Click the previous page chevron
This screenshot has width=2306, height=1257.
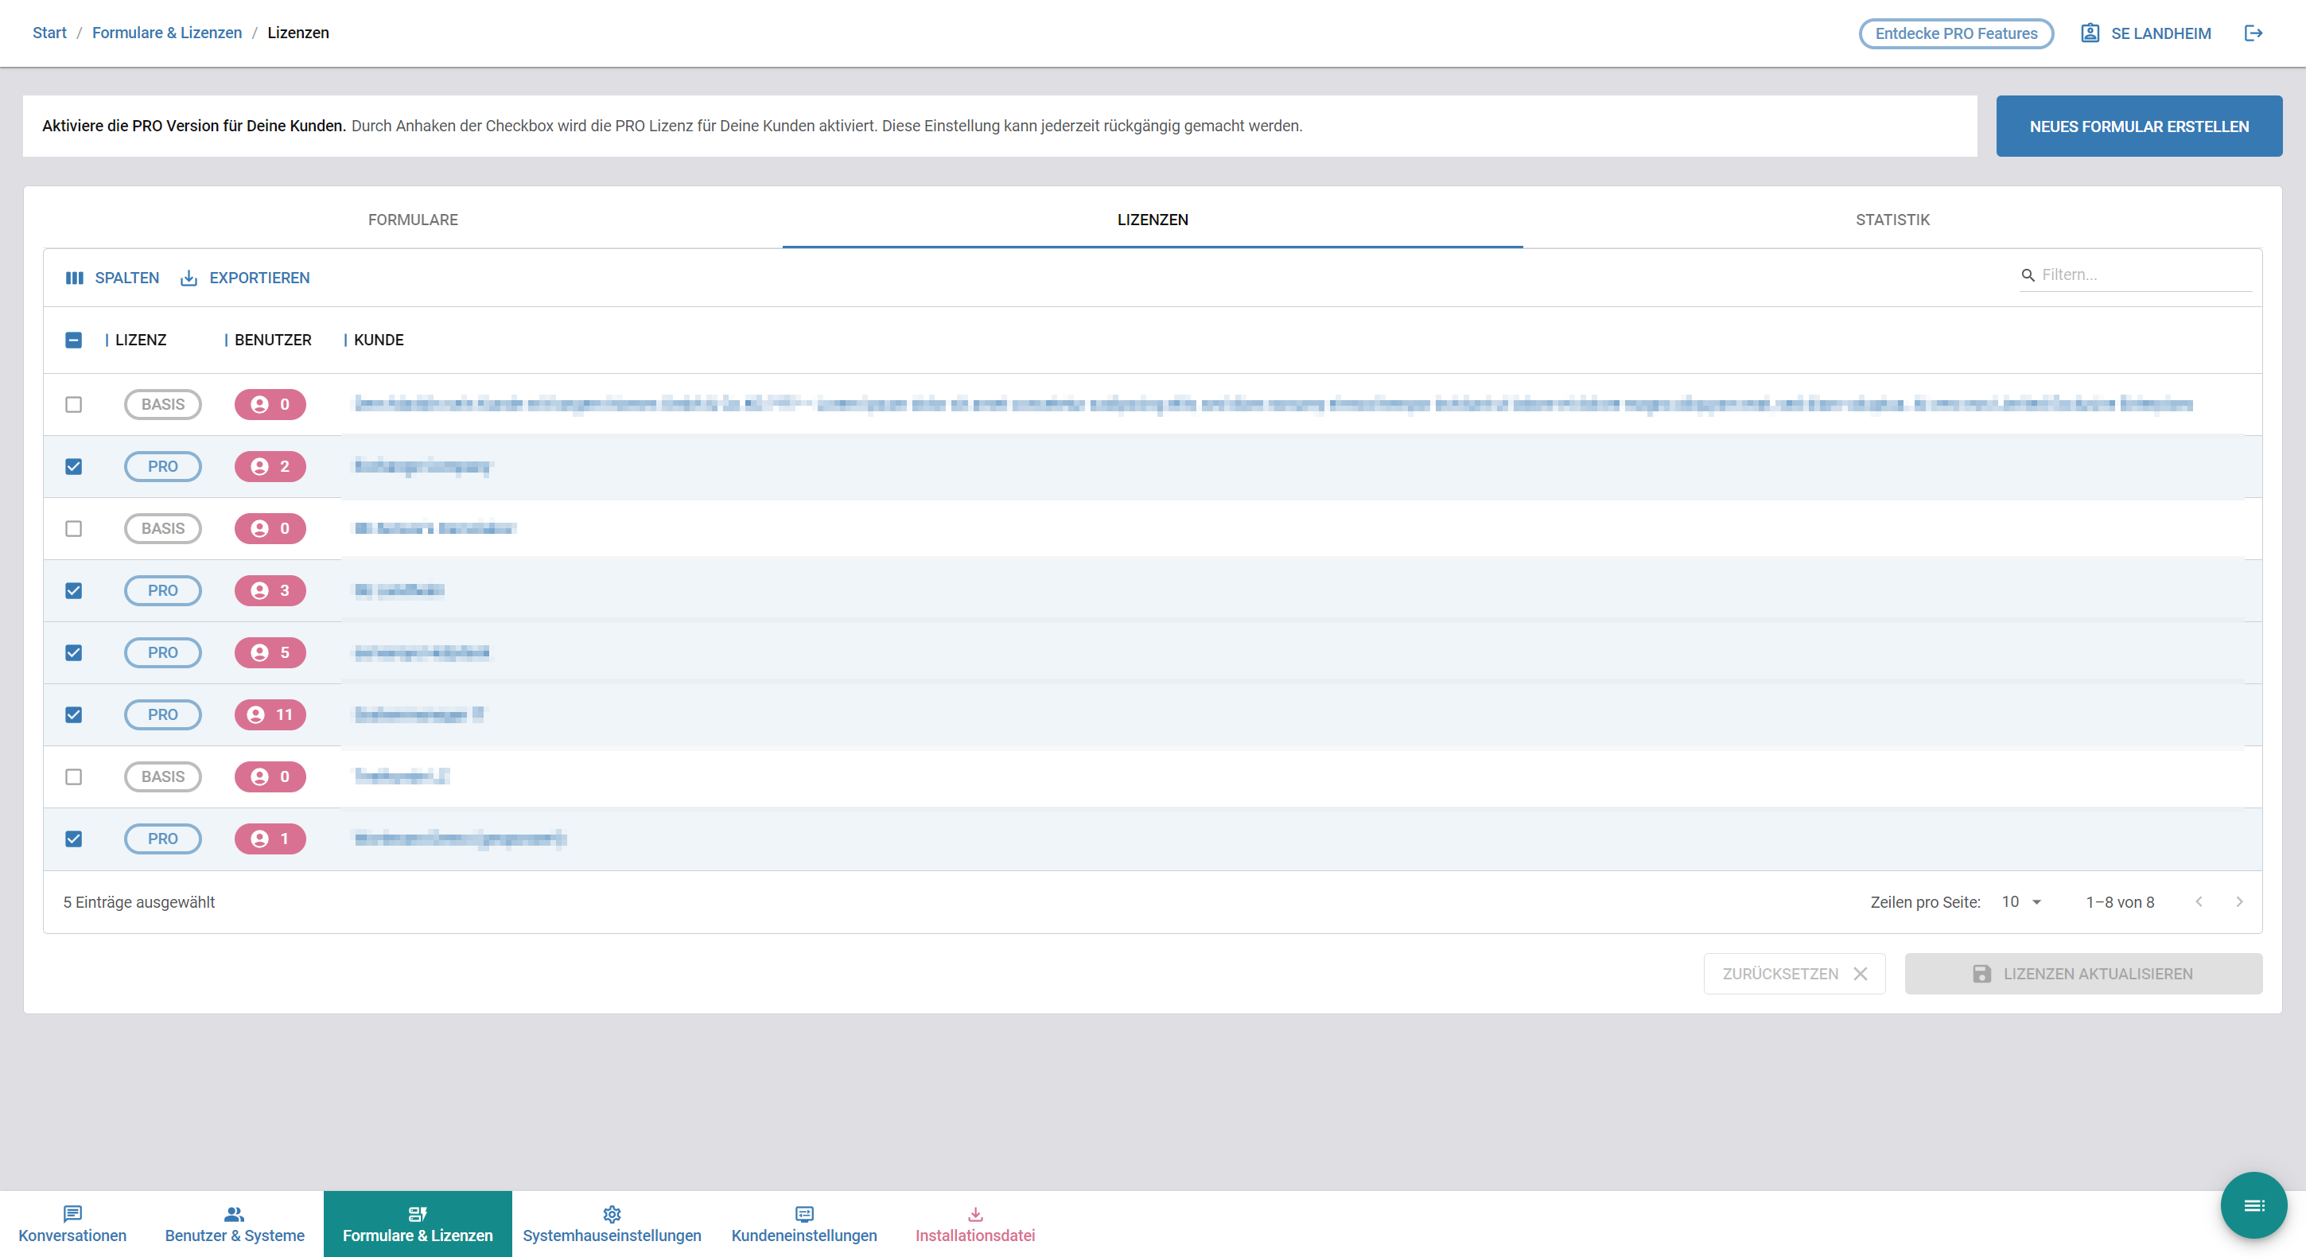click(x=2199, y=901)
